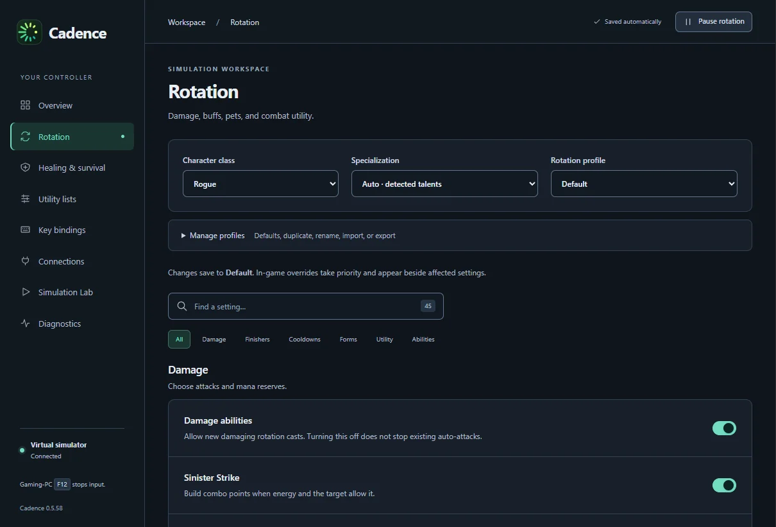Expand the Manage profiles section
The height and width of the screenshot is (527, 776).
(x=460, y=236)
